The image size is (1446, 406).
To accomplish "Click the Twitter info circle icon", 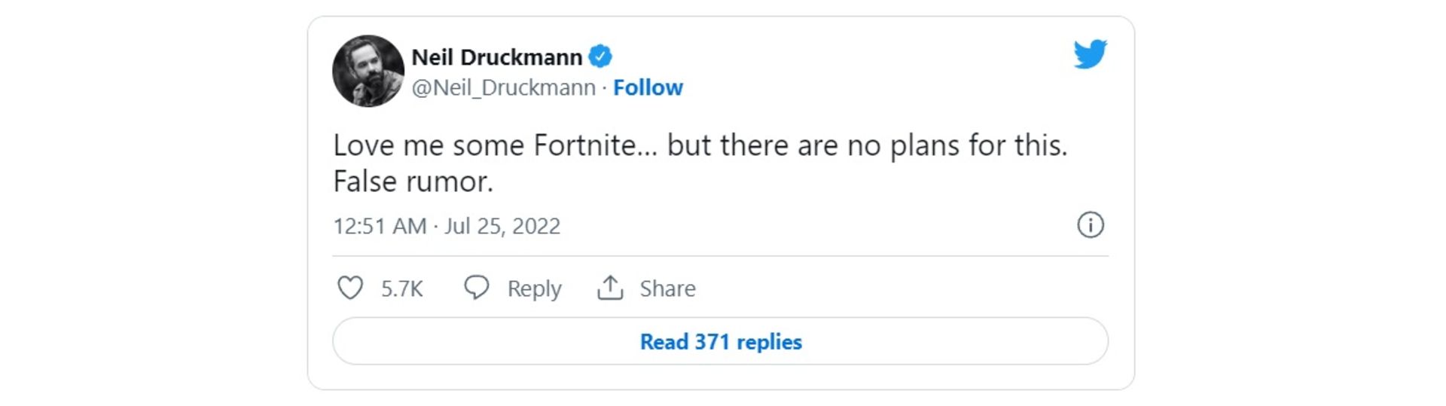I will [x=1090, y=224].
